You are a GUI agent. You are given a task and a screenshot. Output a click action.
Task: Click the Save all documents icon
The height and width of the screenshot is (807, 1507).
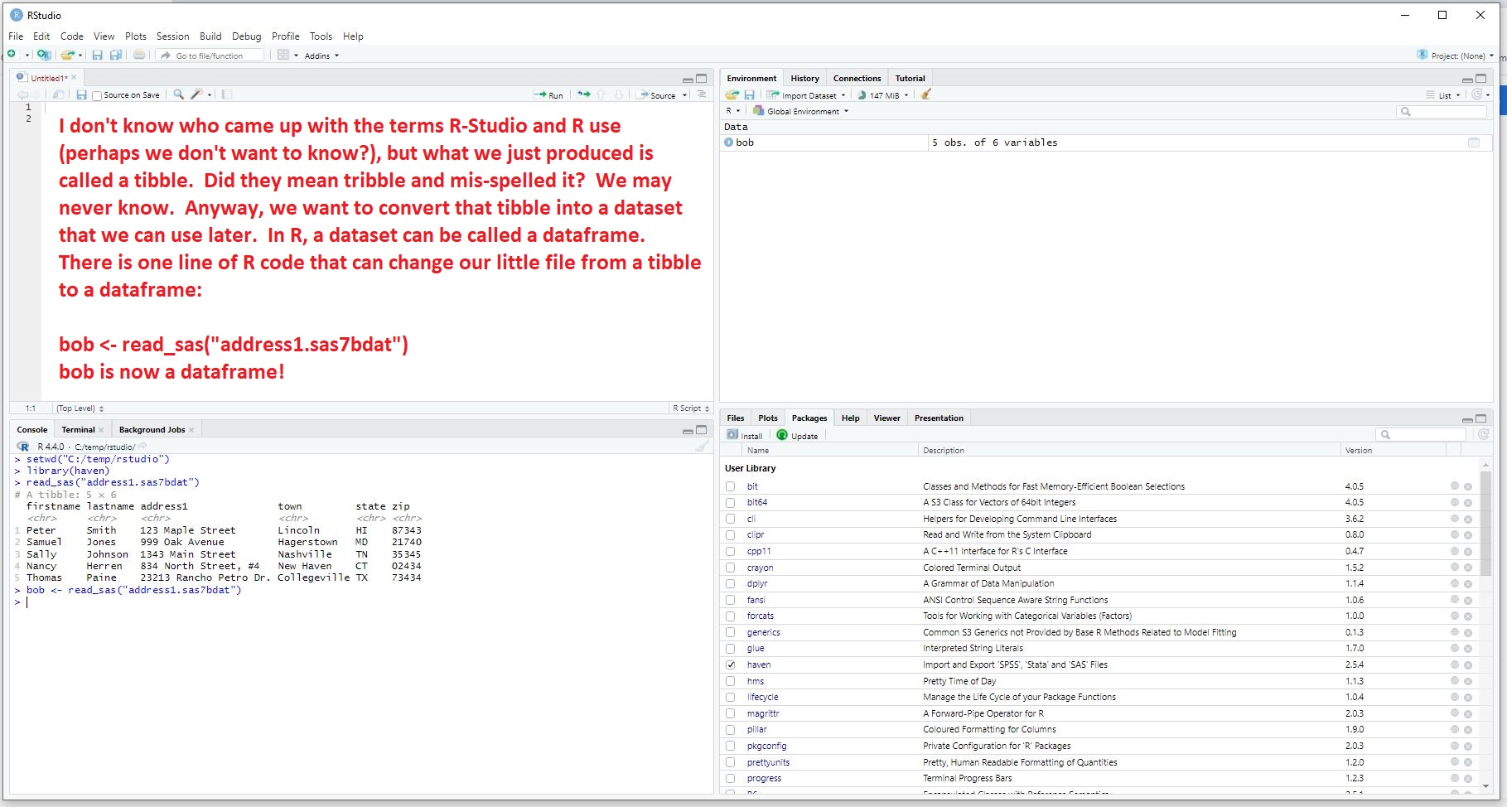tap(116, 56)
